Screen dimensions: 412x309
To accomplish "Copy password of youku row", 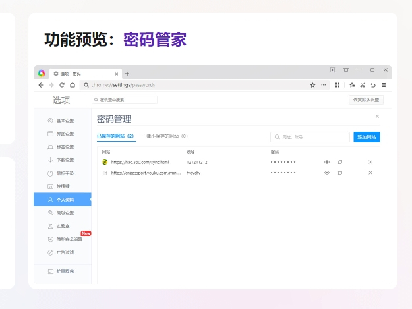I will tap(340, 173).
